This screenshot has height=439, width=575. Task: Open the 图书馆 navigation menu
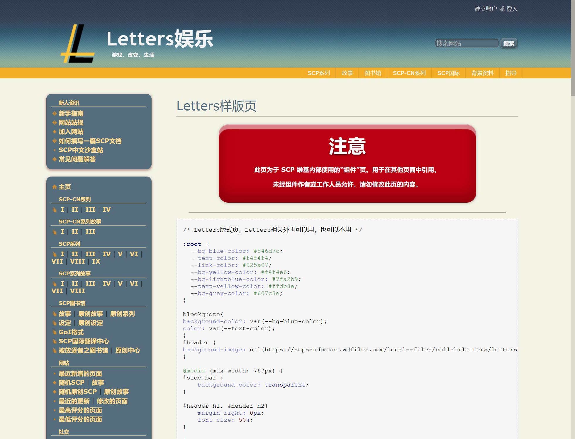point(373,73)
